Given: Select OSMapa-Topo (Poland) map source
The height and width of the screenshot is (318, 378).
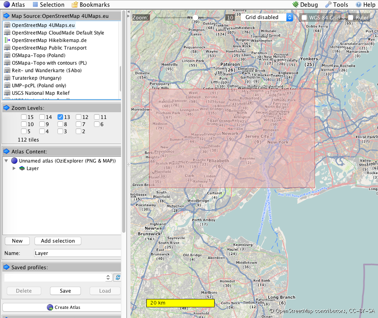Looking at the screenshot, I should [38, 55].
